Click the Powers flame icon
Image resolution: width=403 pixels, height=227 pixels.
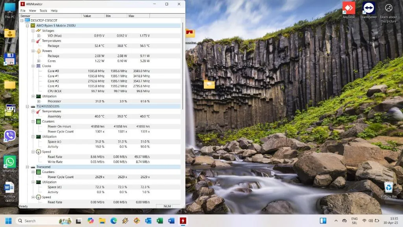[x=39, y=51]
